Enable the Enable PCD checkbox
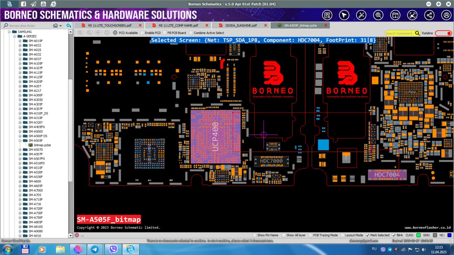Screen dimensions: 454x255 (x=142, y=33)
